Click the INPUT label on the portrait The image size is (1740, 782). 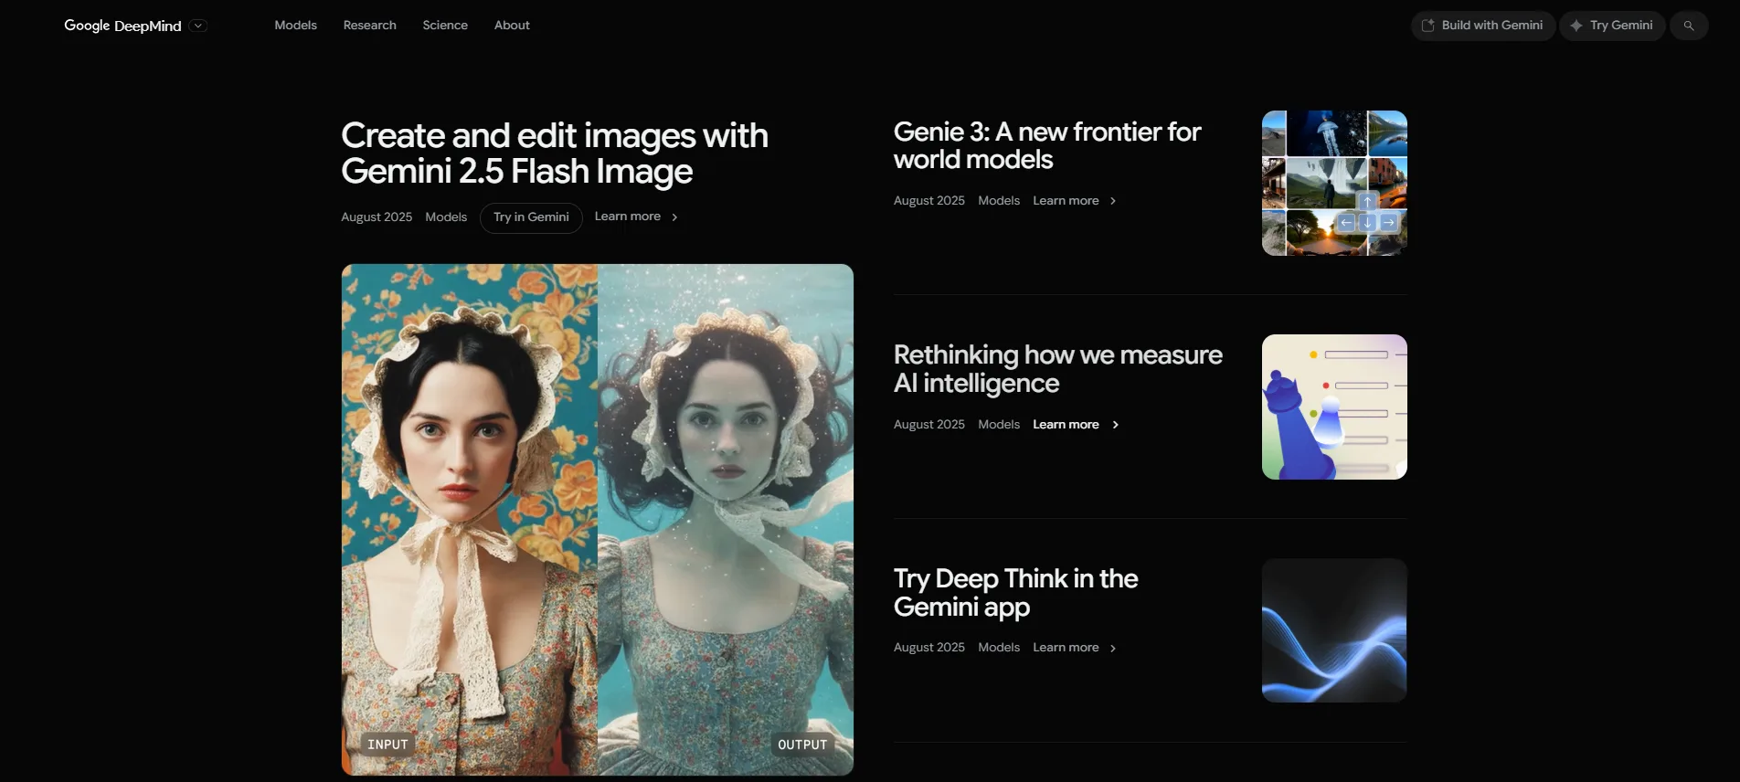[387, 745]
